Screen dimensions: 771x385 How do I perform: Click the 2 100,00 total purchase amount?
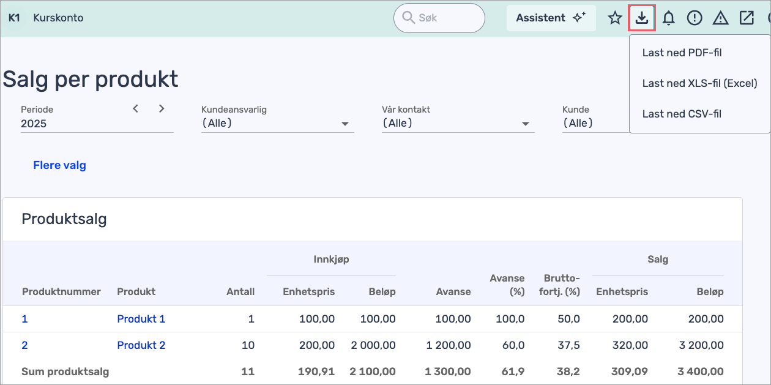(373, 371)
